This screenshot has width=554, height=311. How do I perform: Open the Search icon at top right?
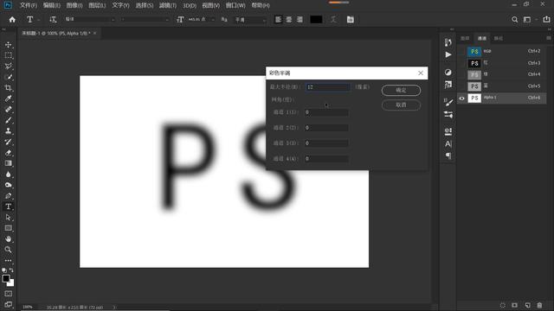(514, 19)
